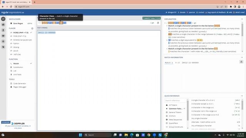This screenshot has width=246, height=138.
Task: Open the community library sidebar icon
Action: coord(3,25)
